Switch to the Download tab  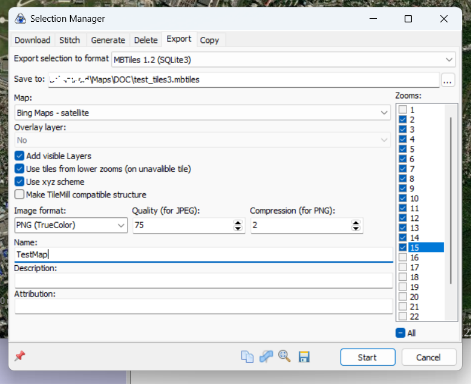point(33,40)
